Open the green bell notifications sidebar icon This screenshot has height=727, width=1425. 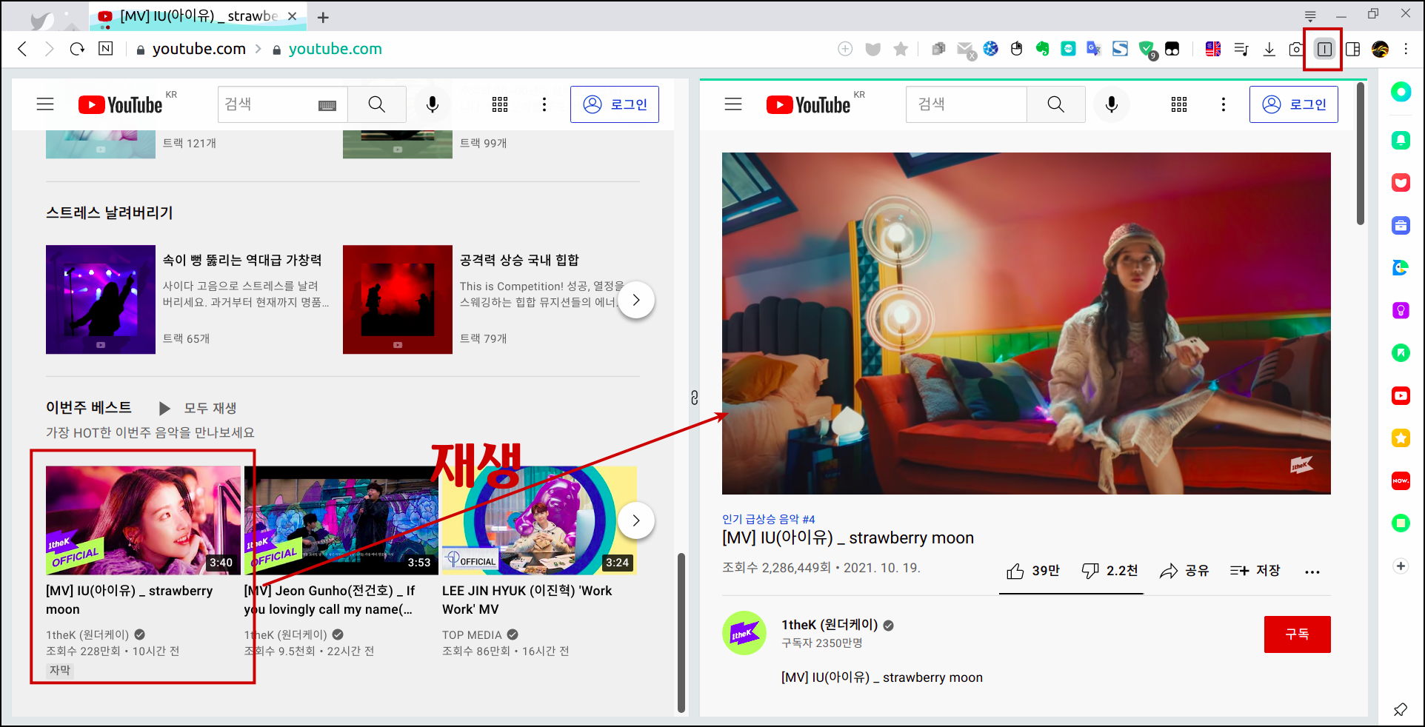coord(1401,140)
